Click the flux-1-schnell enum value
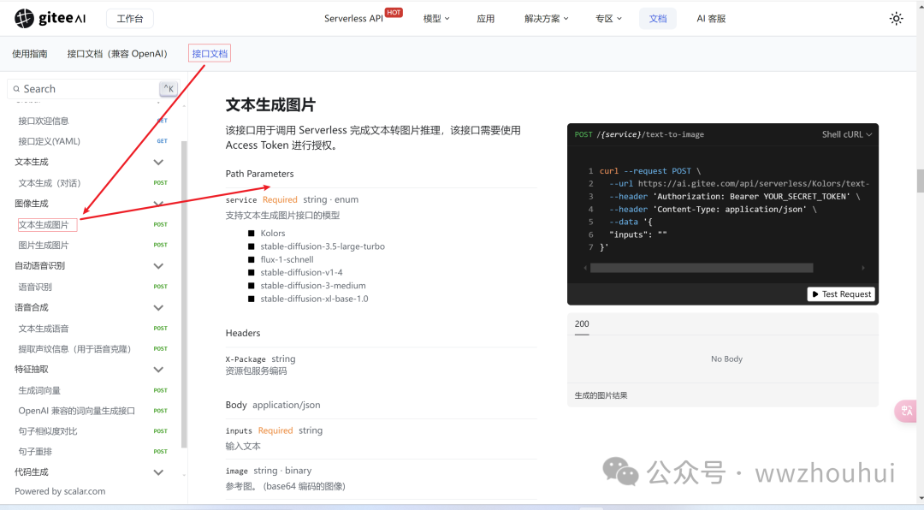Image resolution: width=924 pixels, height=510 pixels. click(287, 259)
